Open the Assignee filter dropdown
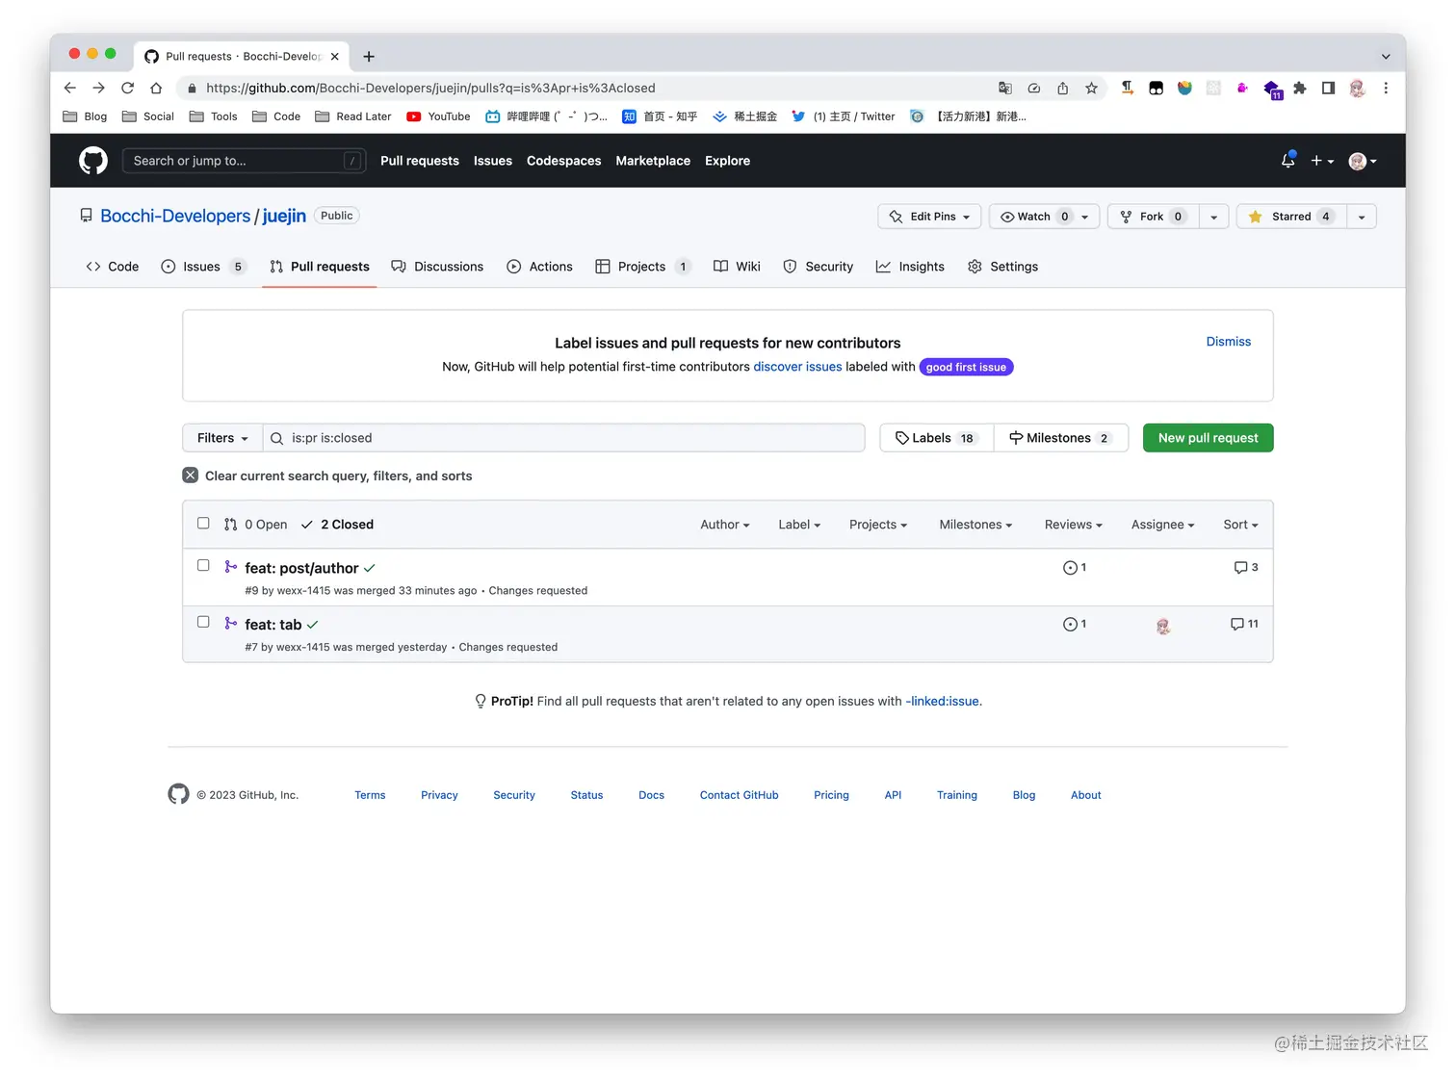 (x=1162, y=525)
